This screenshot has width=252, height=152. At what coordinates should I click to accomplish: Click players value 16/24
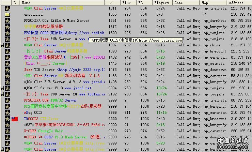161,94
